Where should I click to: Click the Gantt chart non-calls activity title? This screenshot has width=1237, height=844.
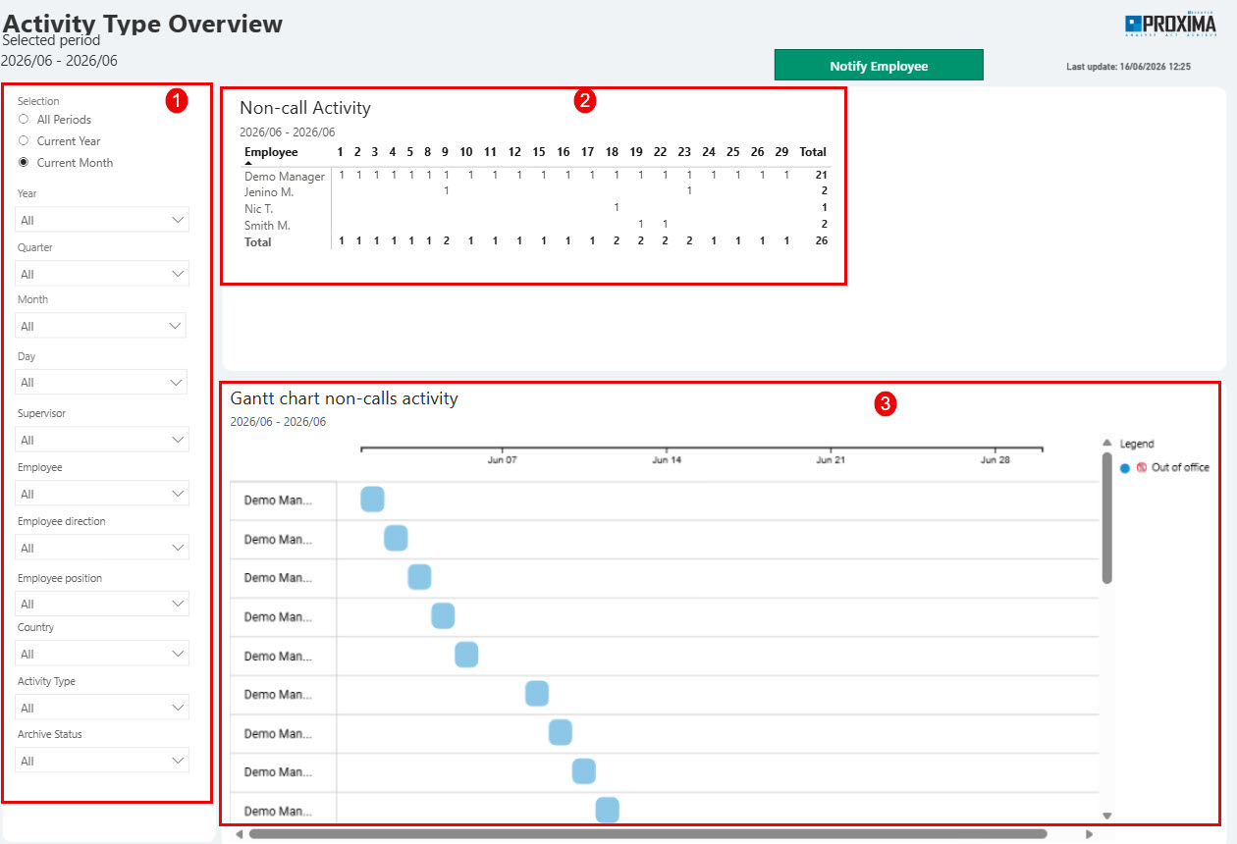pos(344,398)
